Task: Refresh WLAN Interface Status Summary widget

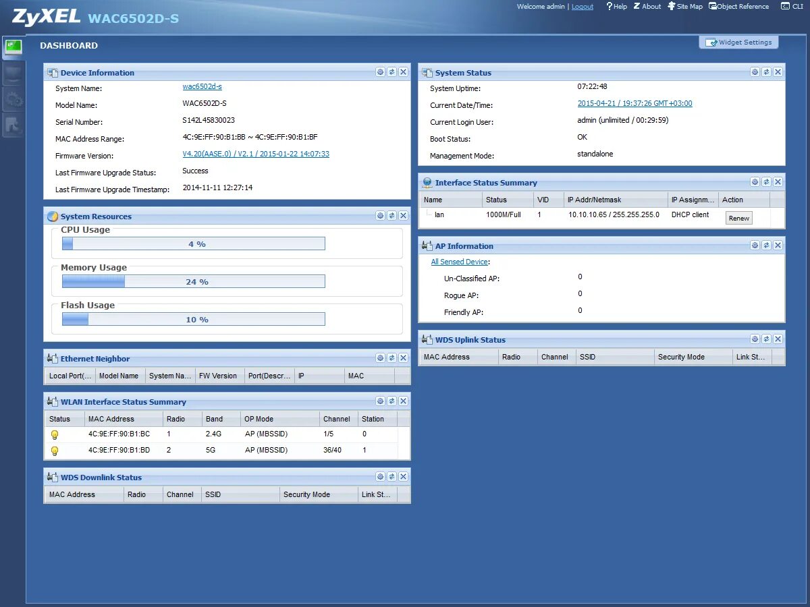Action: pos(391,401)
